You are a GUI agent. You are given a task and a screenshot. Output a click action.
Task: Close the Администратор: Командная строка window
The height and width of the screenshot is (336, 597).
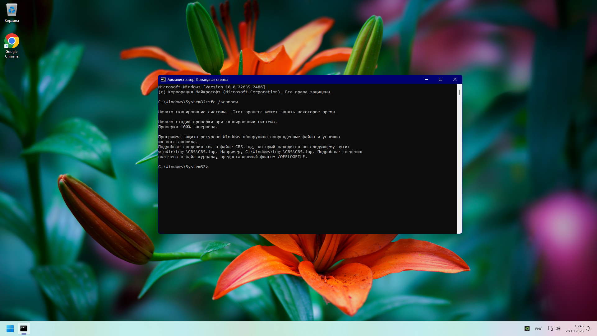[x=455, y=80]
